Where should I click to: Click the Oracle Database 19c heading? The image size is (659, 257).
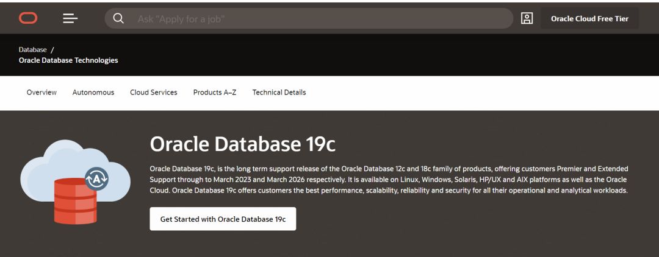point(242,144)
